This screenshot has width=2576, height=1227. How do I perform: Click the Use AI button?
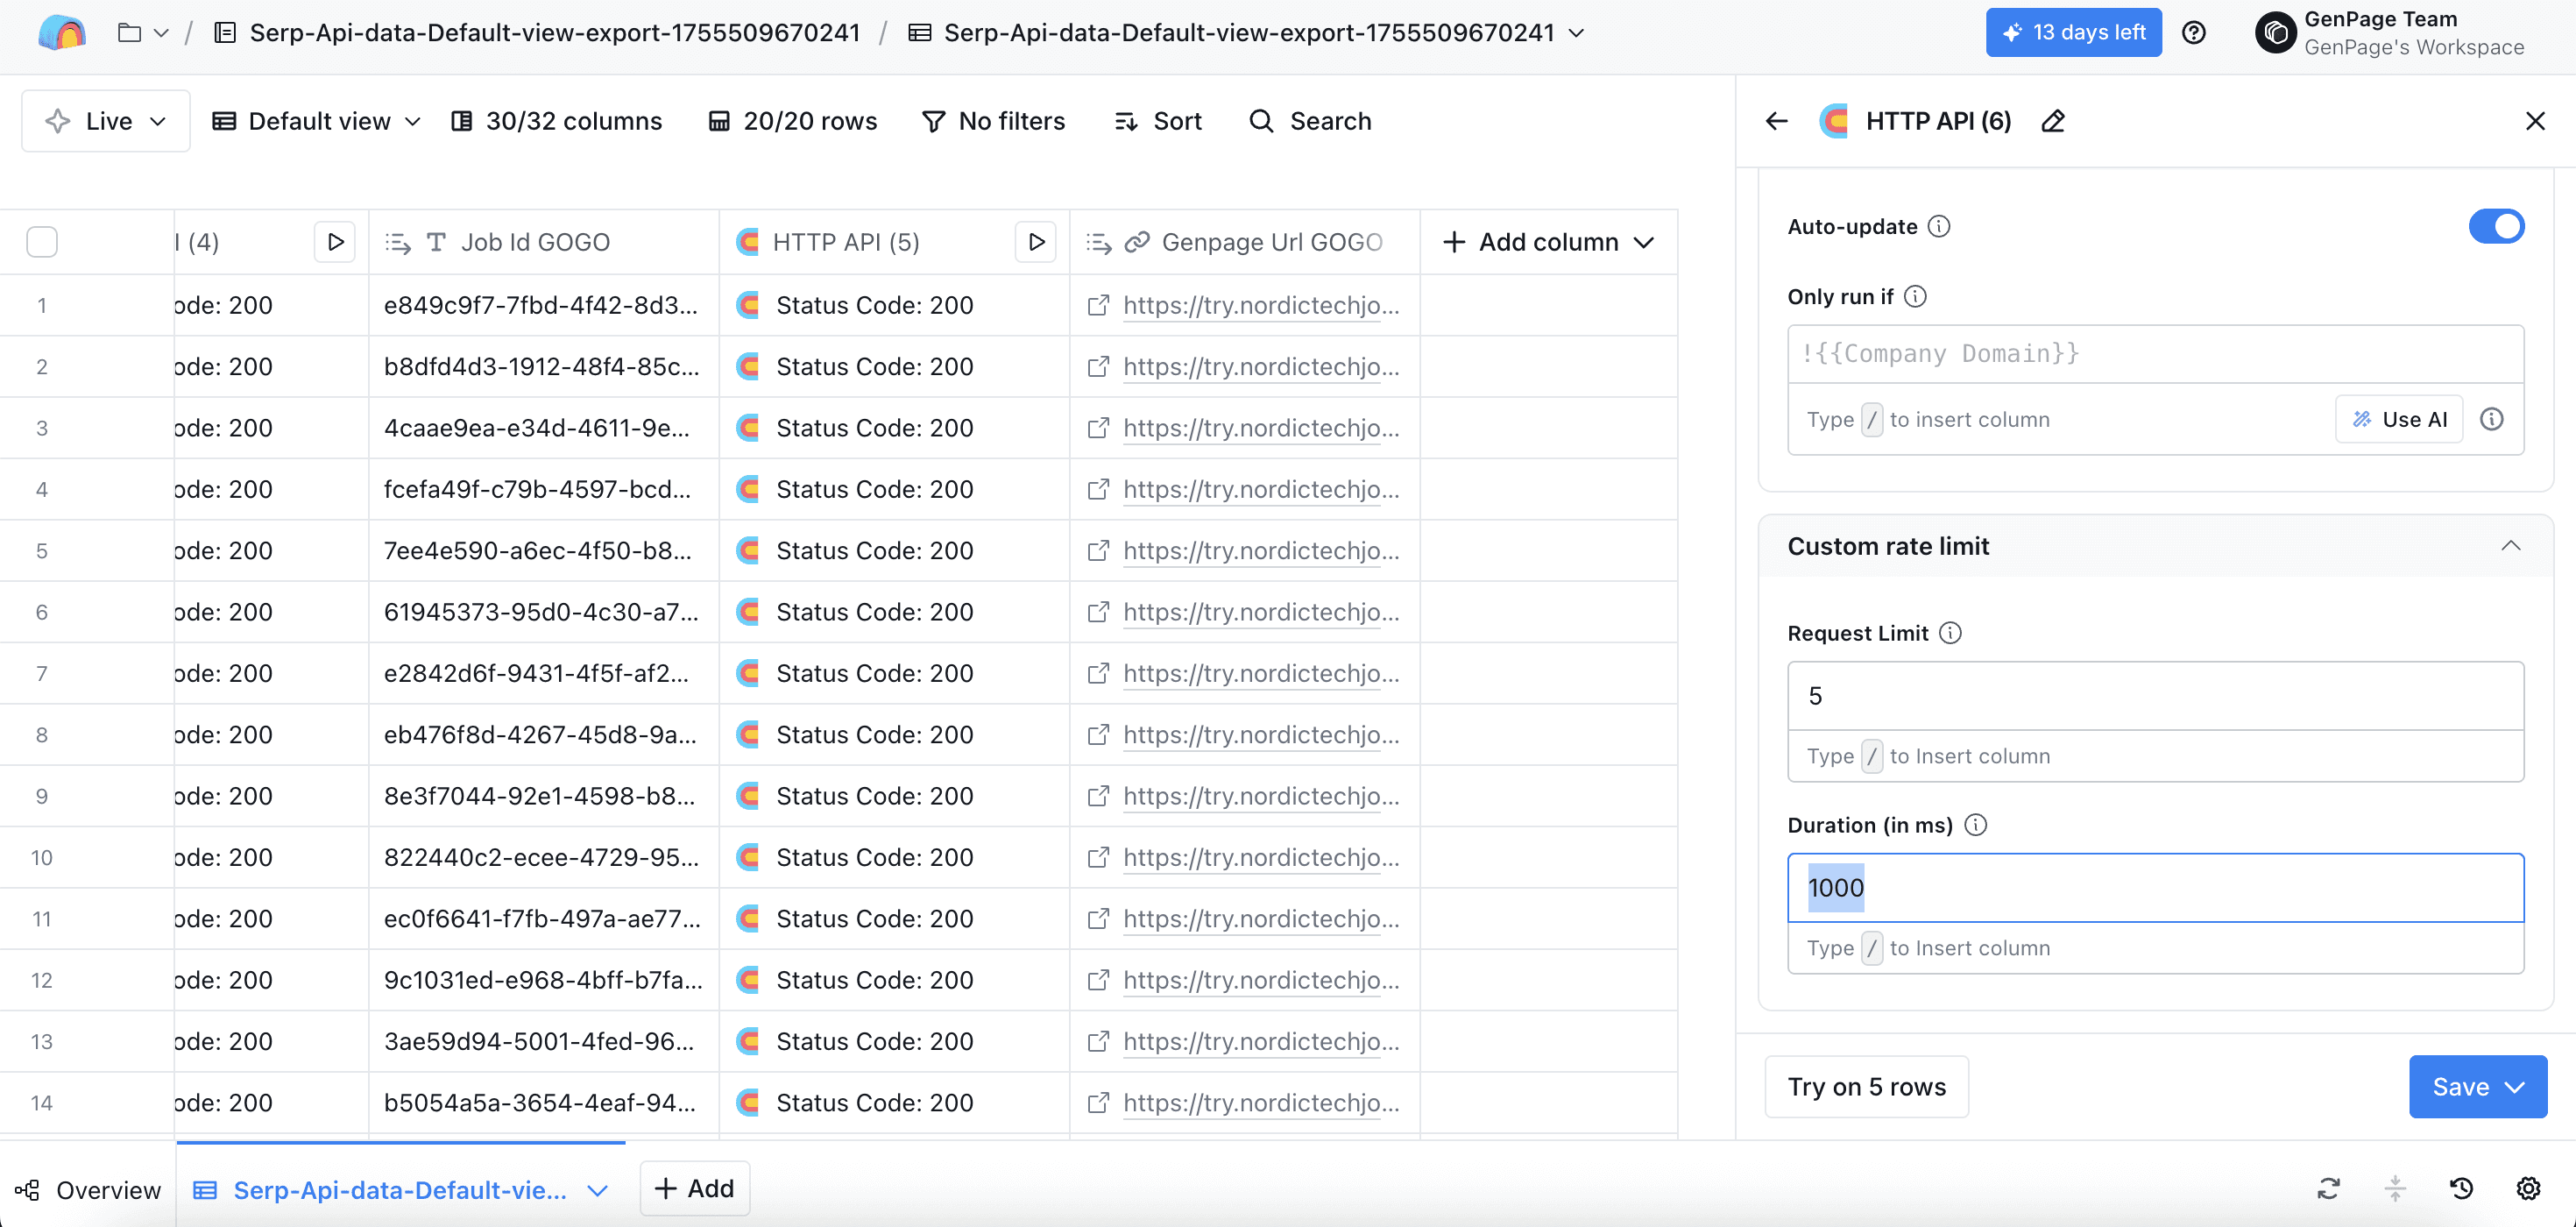click(x=2399, y=419)
